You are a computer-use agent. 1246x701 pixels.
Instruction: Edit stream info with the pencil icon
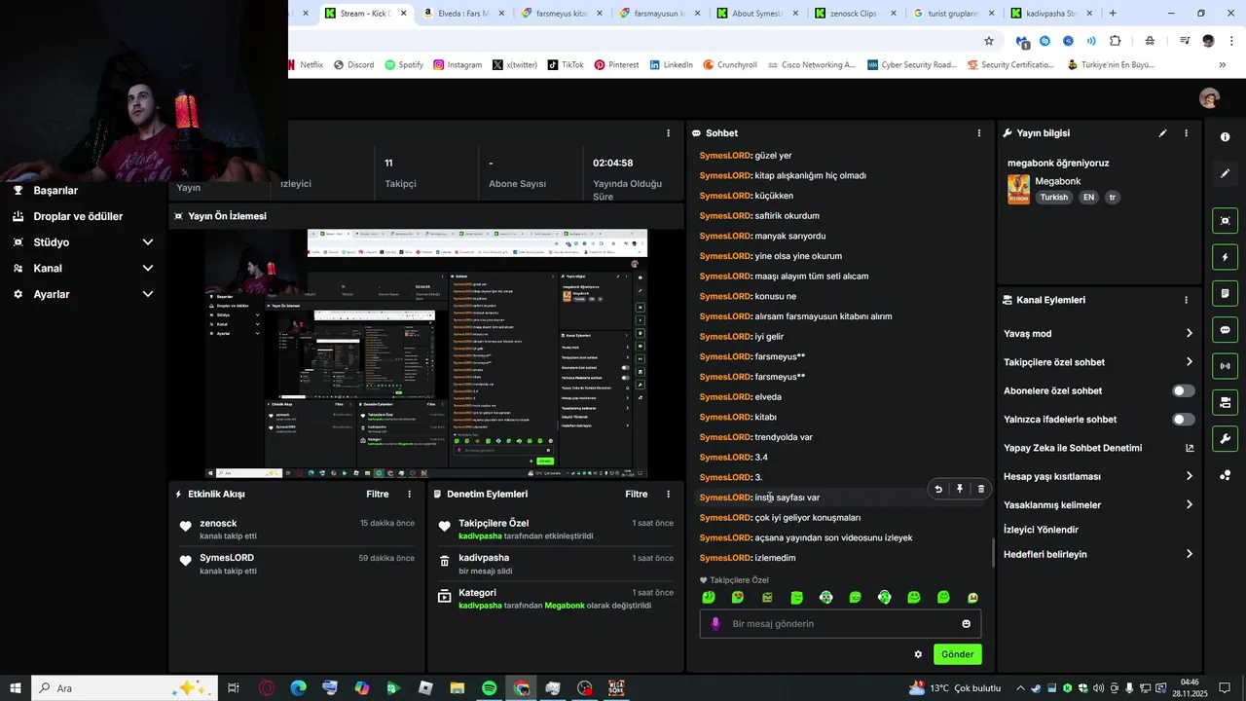coord(1162,132)
